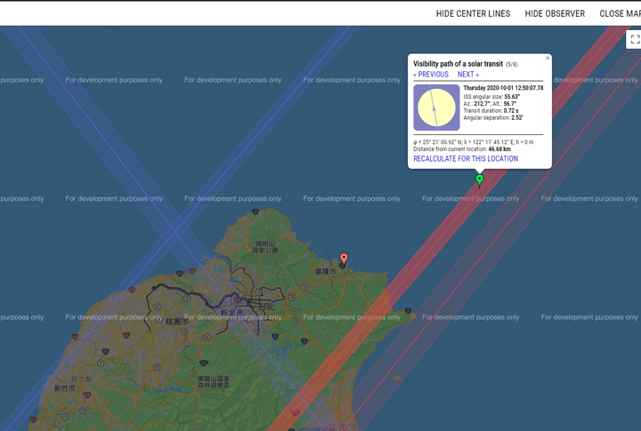The image size is (641, 431).
Task: Click the sun transit preview thumbnail
Action: coord(436,108)
